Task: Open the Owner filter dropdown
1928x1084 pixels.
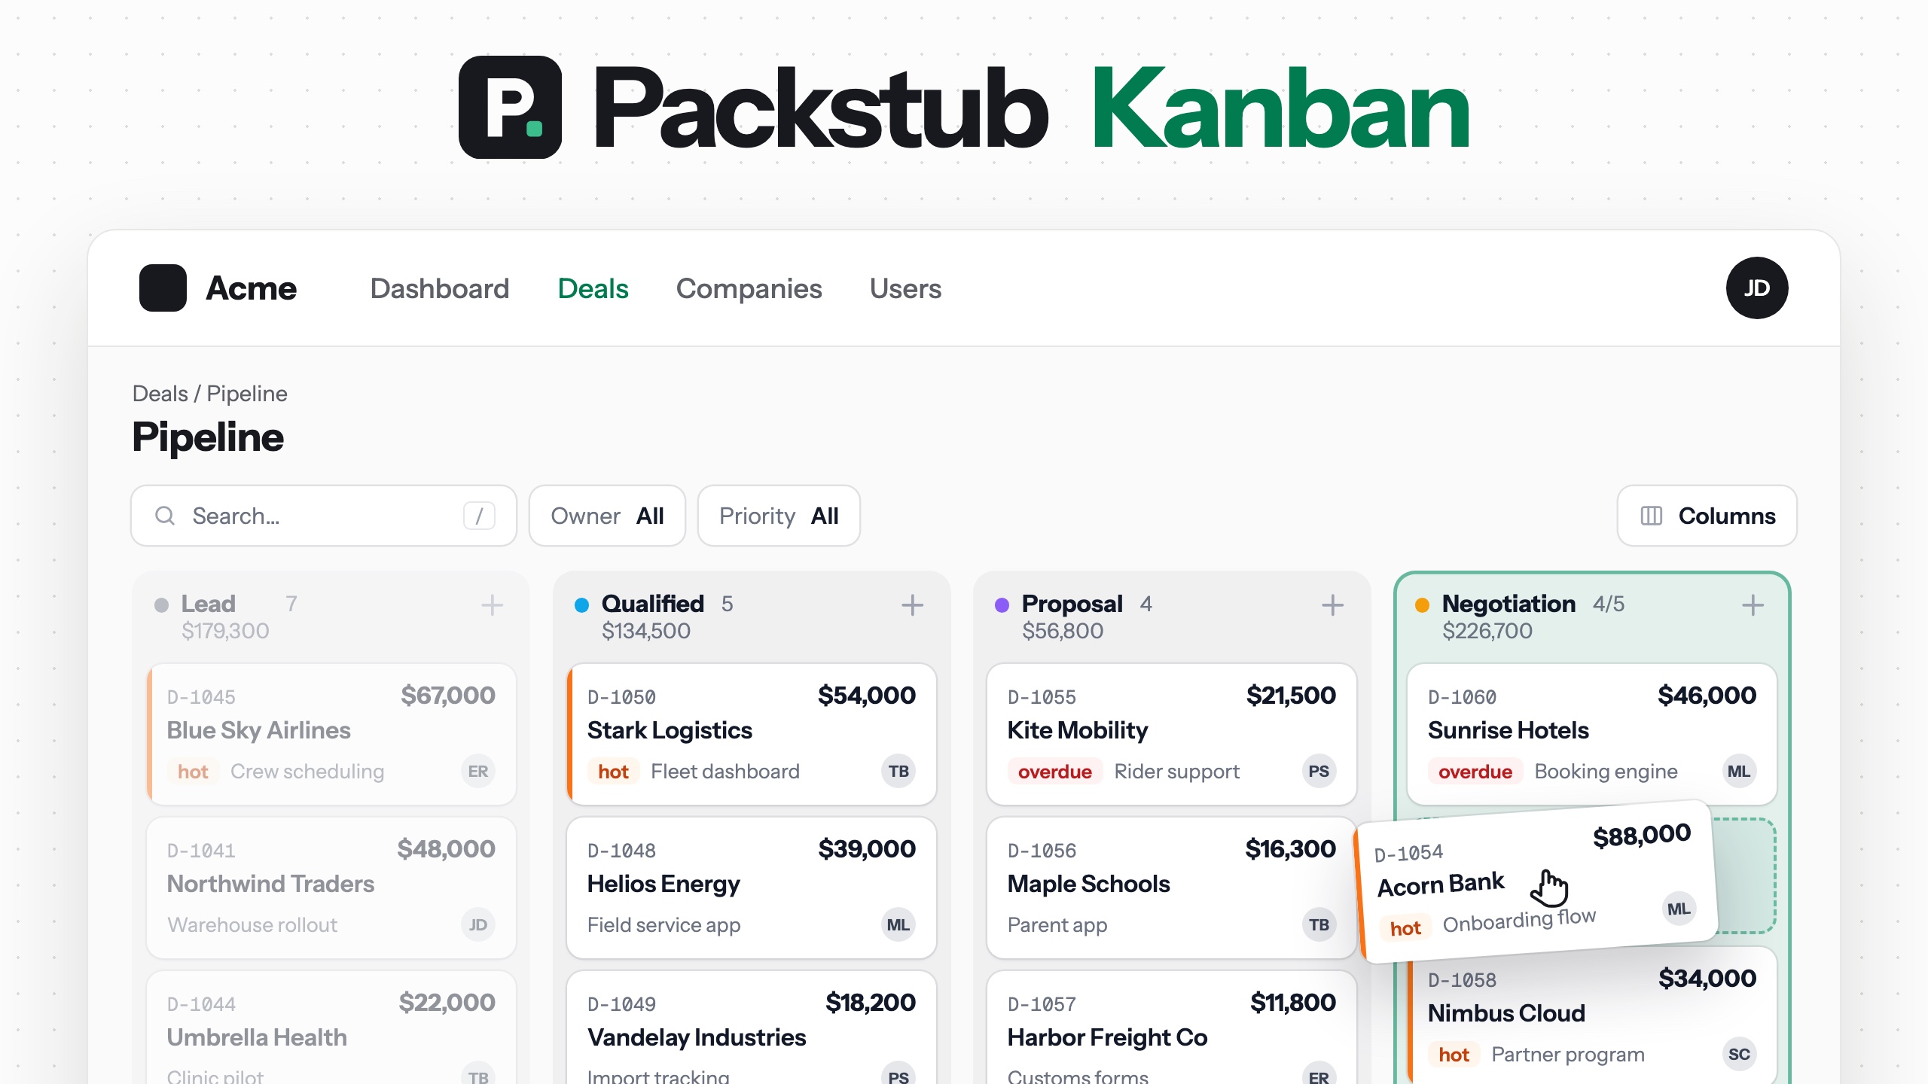Action: (607, 516)
